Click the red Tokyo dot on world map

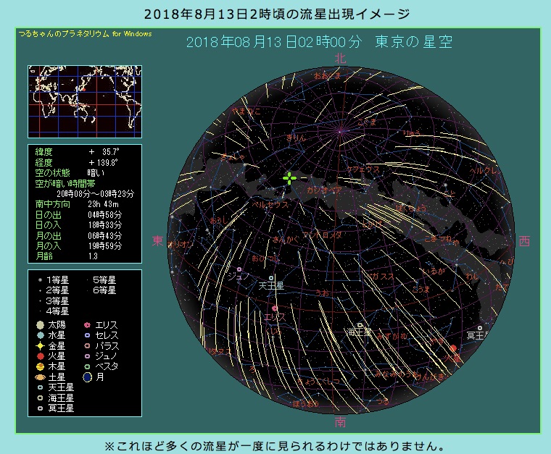point(84,90)
